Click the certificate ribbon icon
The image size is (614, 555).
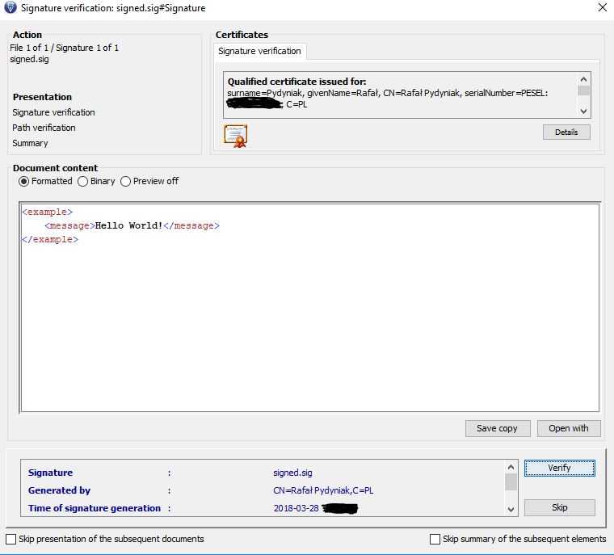tap(235, 136)
